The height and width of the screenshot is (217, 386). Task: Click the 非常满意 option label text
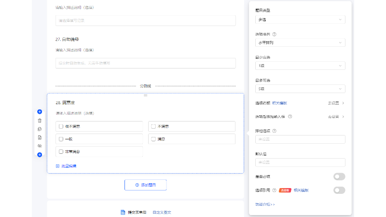(x=73, y=151)
